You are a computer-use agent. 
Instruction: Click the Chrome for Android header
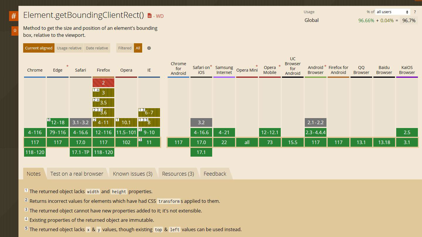[178, 68]
